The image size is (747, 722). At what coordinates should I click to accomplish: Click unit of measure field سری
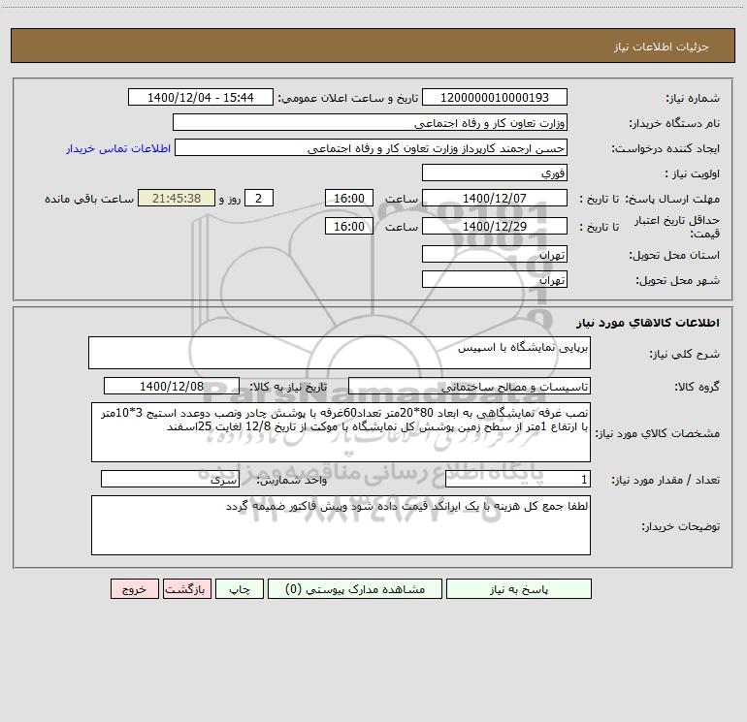pyautogui.click(x=170, y=479)
